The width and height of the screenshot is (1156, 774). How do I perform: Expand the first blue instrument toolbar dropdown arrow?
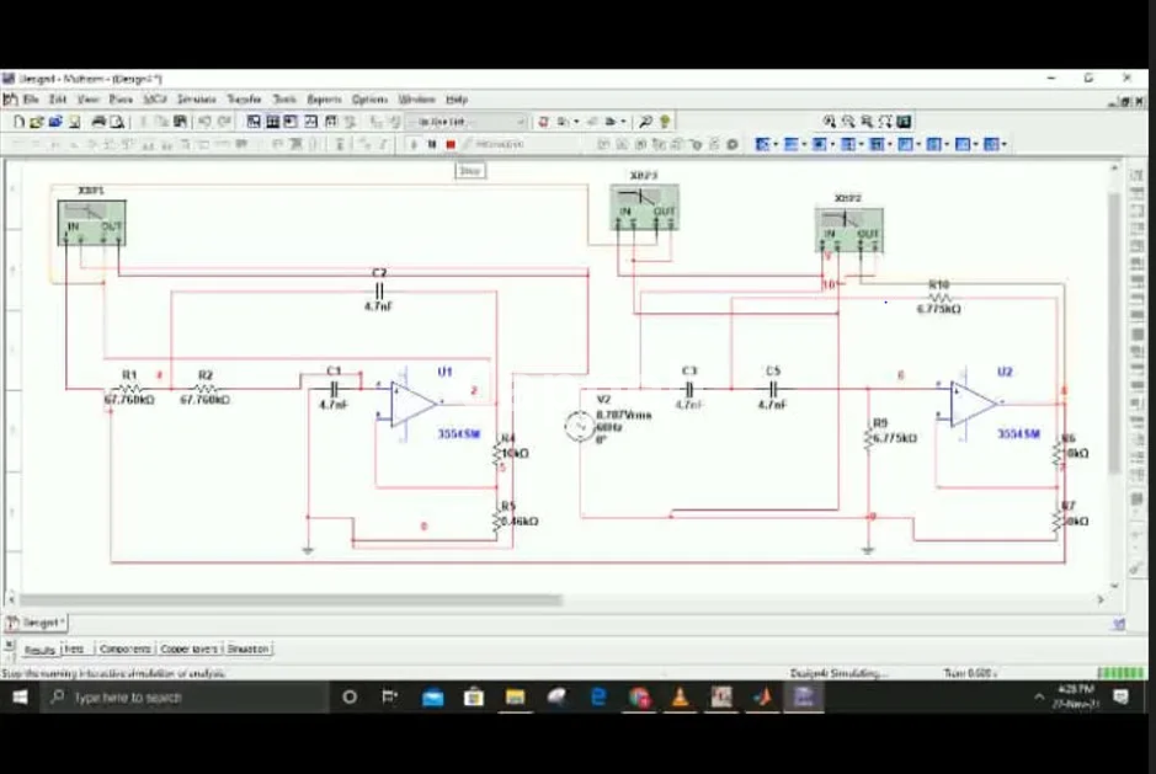pyautogui.click(x=775, y=144)
